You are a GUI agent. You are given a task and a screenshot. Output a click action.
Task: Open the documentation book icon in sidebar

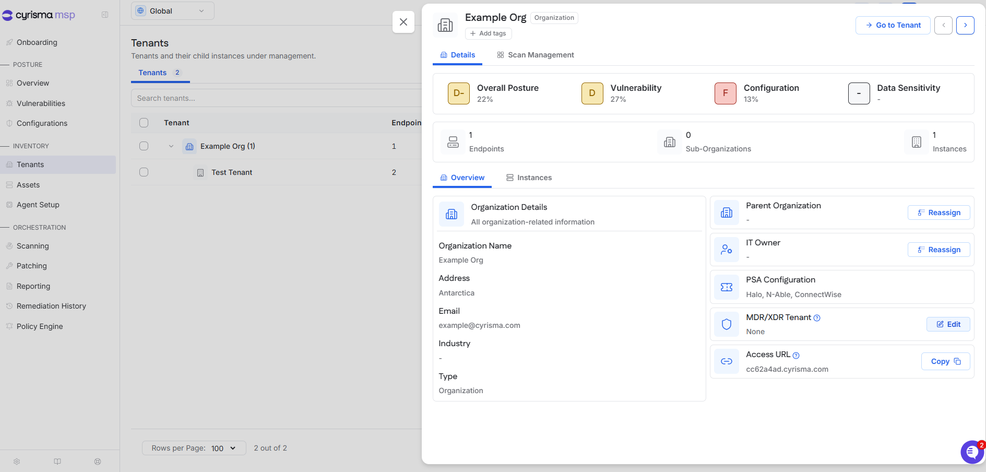pyautogui.click(x=57, y=462)
